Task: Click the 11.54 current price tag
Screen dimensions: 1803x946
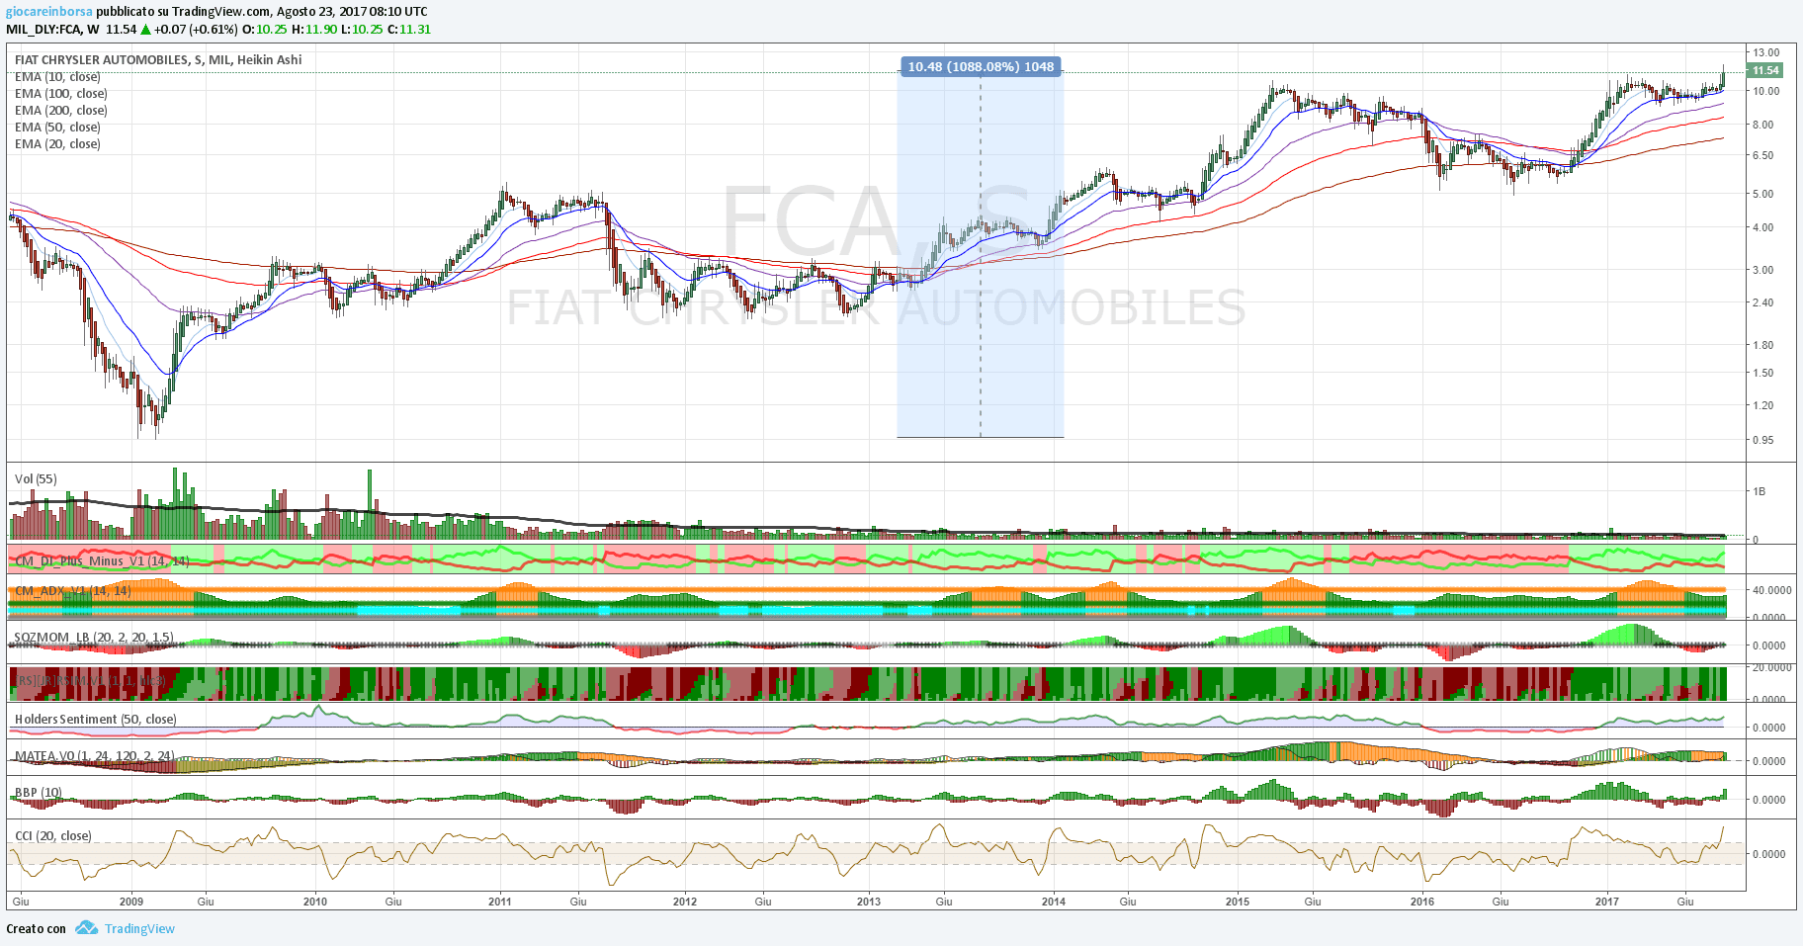Action: (x=1765, y=70)
